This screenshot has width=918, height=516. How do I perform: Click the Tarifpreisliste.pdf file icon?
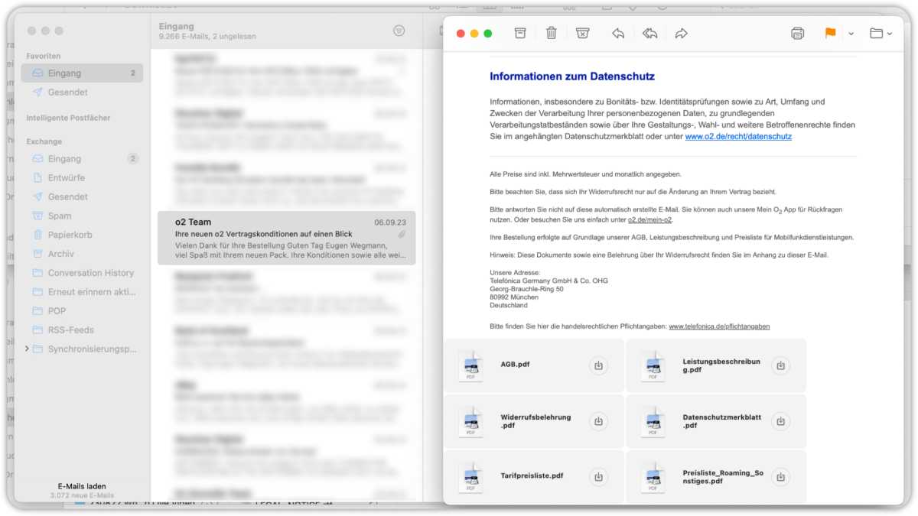point(471,477)
